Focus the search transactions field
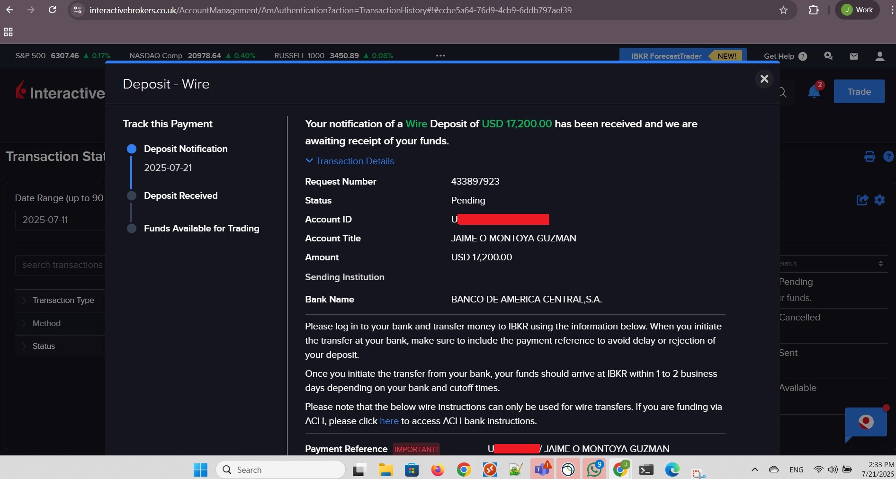 click(60, 265)
